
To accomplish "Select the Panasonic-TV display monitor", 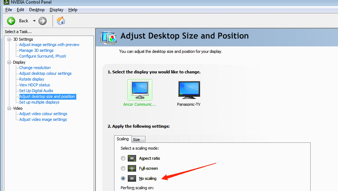I will point(189,90).
